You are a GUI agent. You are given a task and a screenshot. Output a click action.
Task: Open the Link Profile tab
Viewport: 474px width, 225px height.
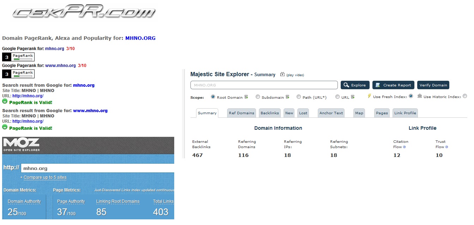pyautogui.click(x=405, y=113)
